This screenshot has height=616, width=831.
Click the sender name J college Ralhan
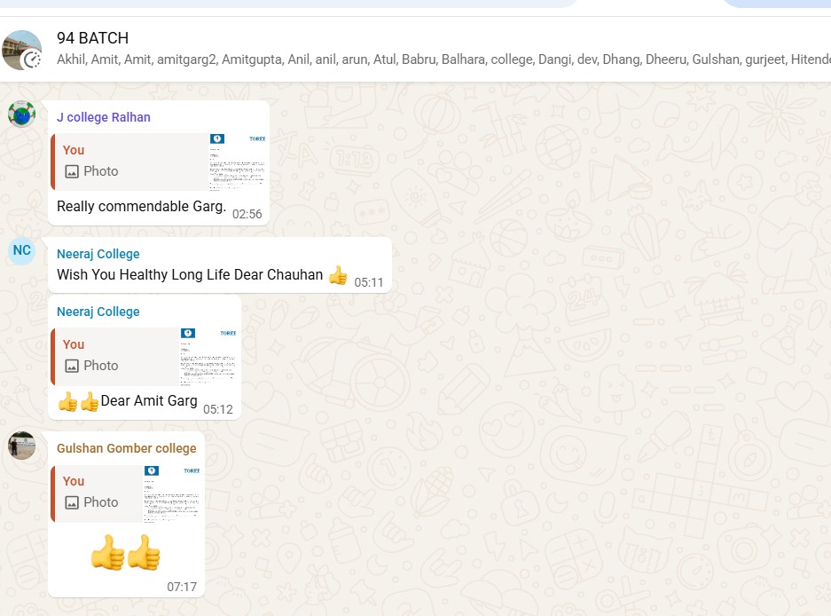(x=104, y=117)
